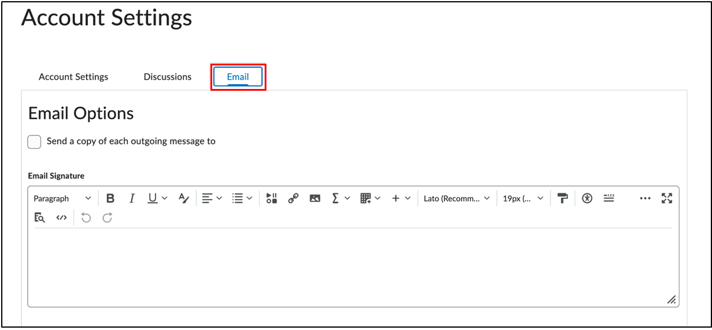Open underline options dropdown arrow
Image resolution: width=712 pixels, height=330 pixels.
164,199
